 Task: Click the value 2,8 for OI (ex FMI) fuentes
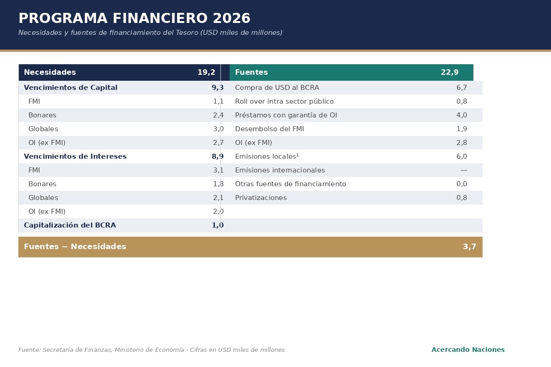461,143
